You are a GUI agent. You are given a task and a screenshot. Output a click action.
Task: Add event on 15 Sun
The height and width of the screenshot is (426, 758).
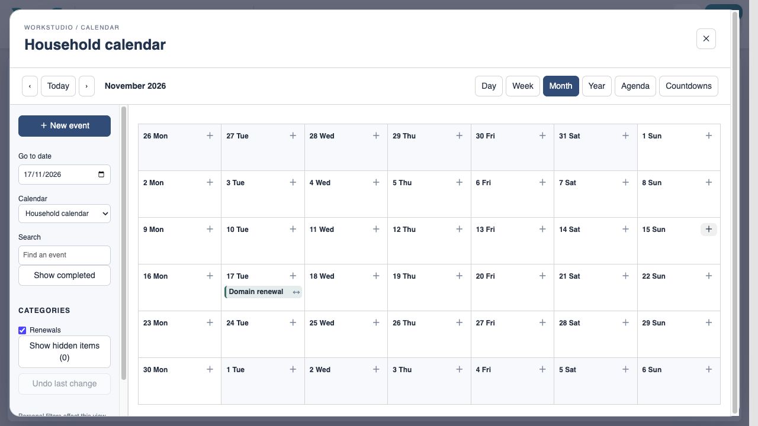coord(709,230)
